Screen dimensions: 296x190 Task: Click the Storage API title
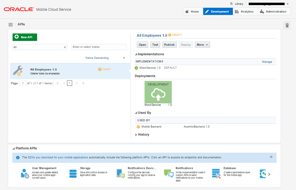click(85, 168)
